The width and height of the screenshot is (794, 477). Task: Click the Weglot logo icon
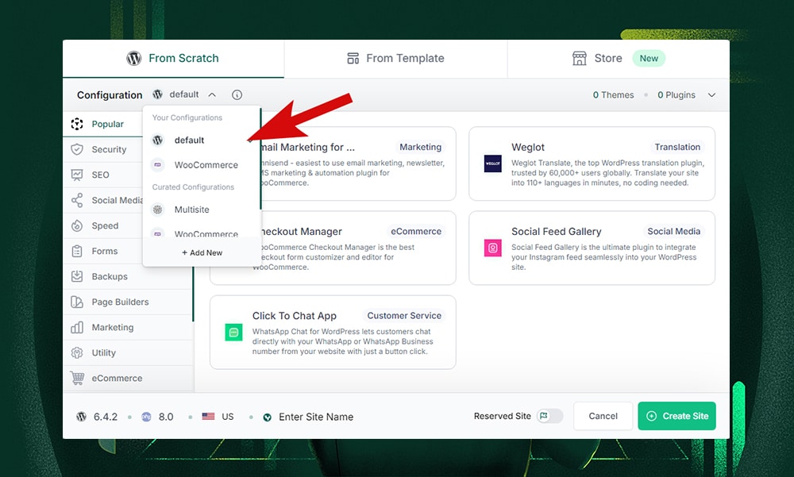click(493, 163)
